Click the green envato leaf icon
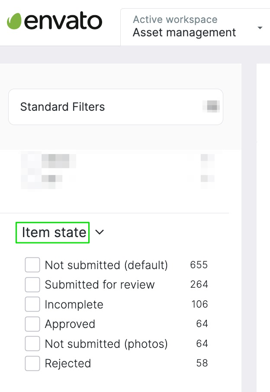 [14, 21]
